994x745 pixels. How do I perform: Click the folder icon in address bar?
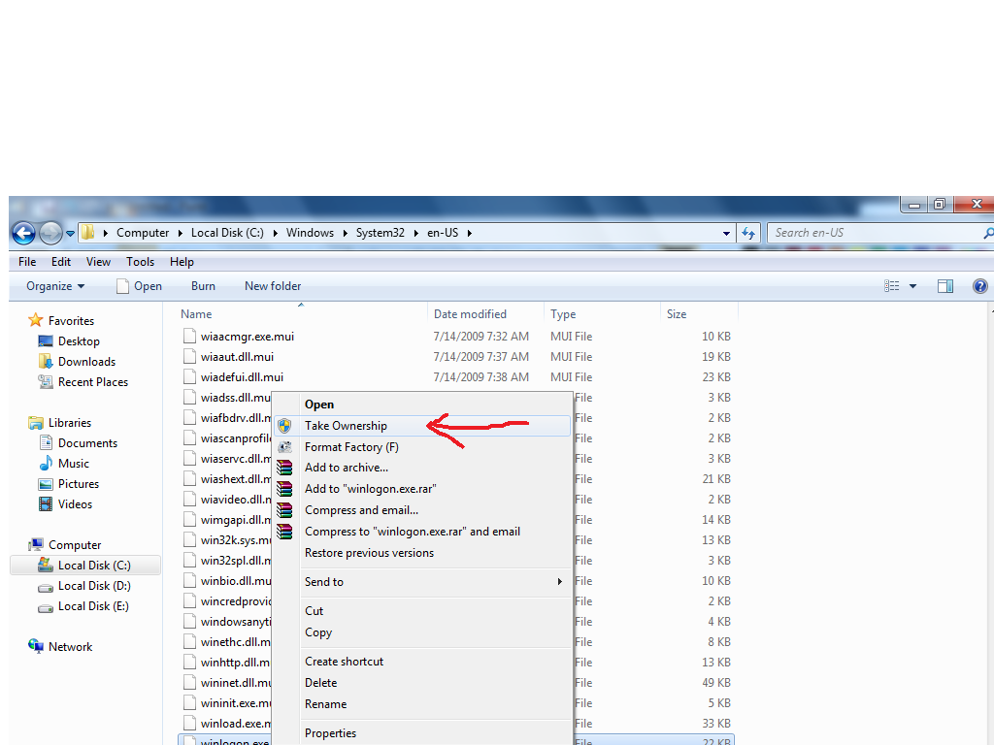(87, 233)
